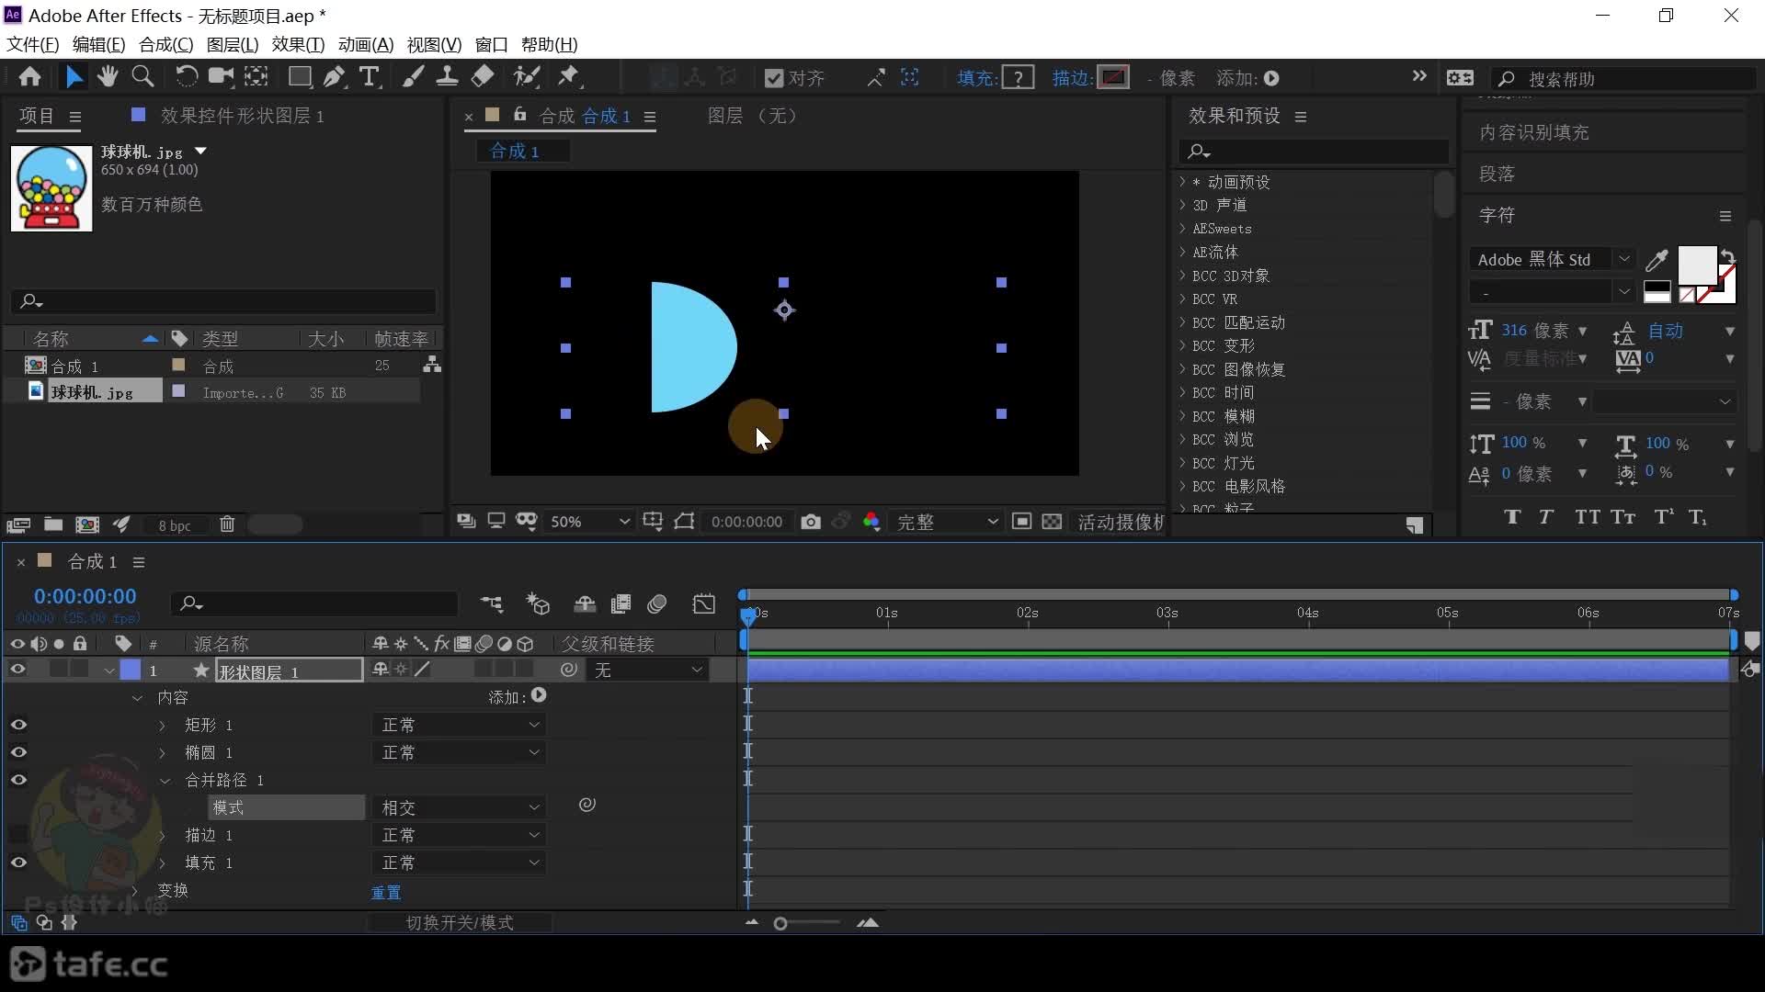Screen dimensions: 1765x992
Task: Hide the 矩形 1 shape visibility
Action: [18, 725]
